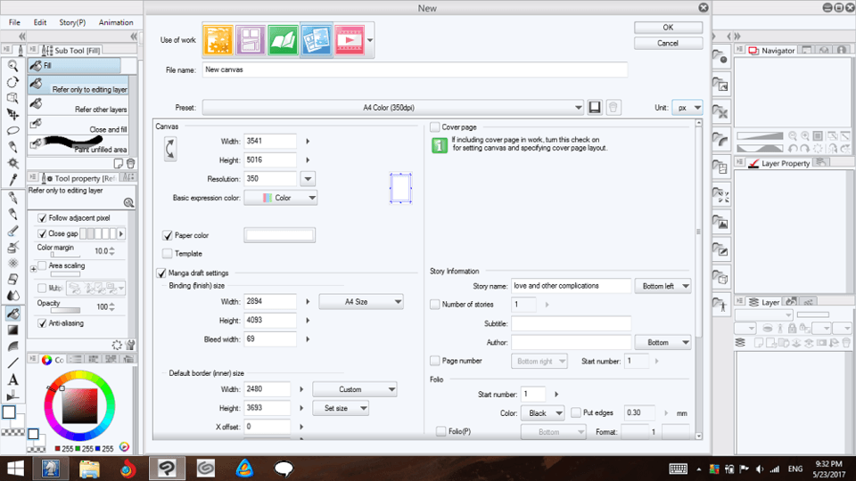Uncheck Manga draft settings
The width and height of the screenshot is (856, 481).
coord(161,273)
